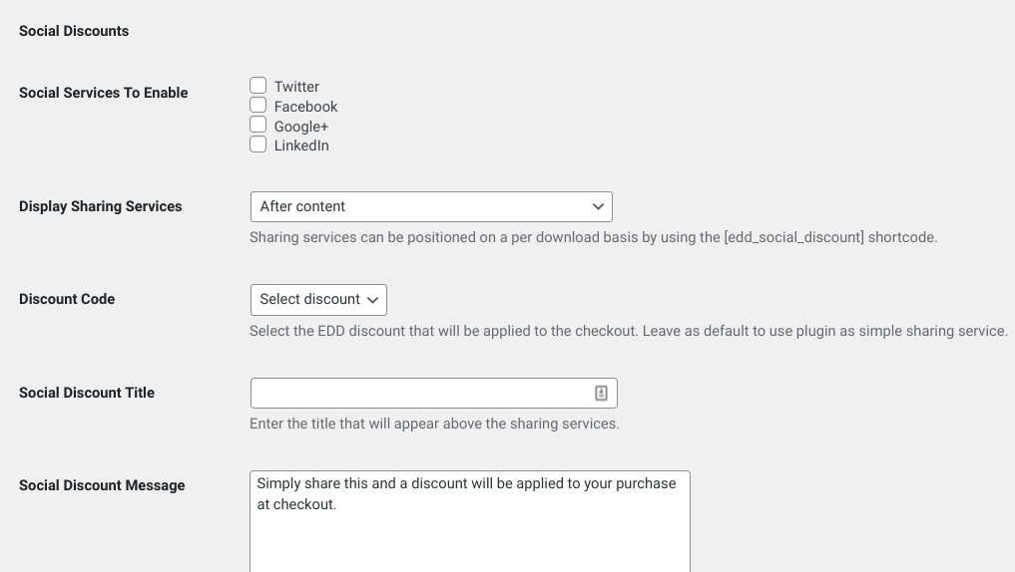Toggle the LinkedIn checkbox

[x=258, y=144]
